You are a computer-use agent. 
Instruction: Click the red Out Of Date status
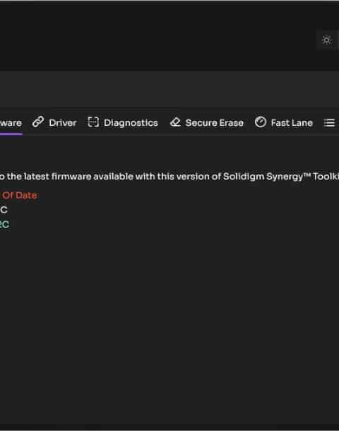[x=18, y=195]
